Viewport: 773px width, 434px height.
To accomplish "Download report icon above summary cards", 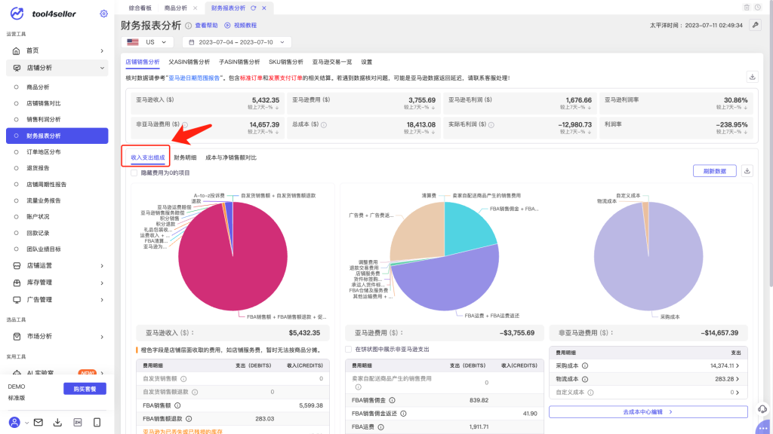I will point(753,77).
